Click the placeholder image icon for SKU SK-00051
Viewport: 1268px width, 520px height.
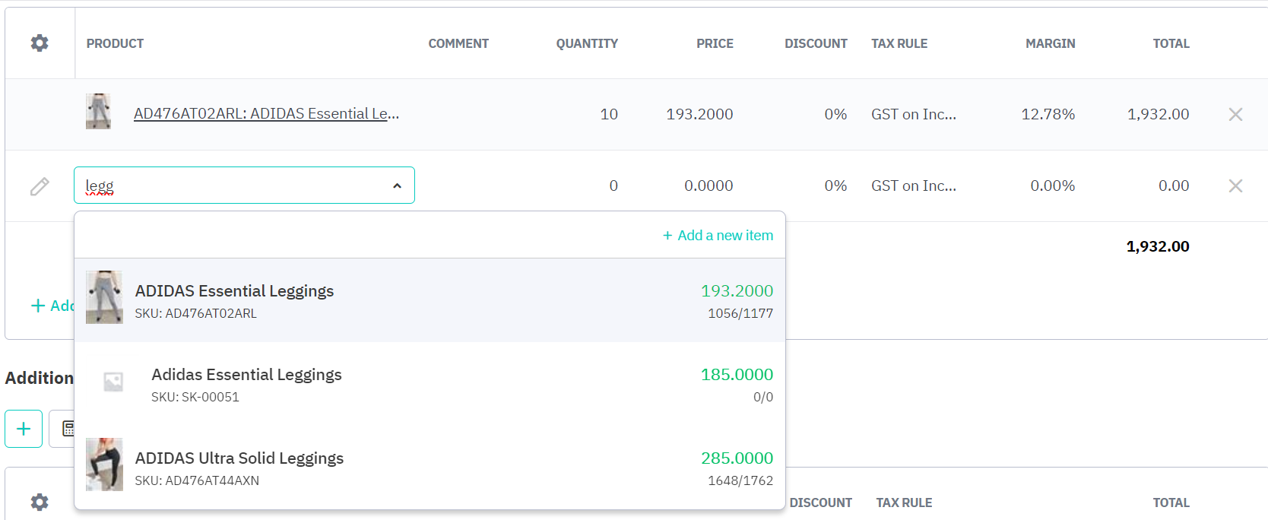tap(113, 382)
